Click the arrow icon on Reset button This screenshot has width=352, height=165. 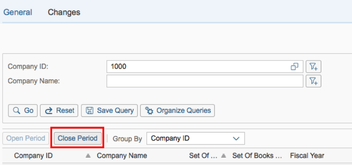49,110
